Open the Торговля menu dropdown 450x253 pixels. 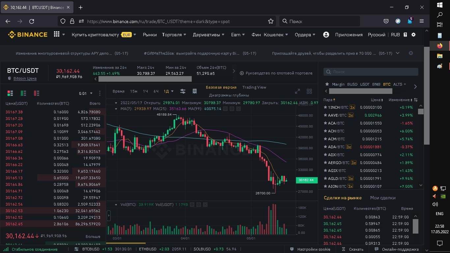(x=174, y=35)
